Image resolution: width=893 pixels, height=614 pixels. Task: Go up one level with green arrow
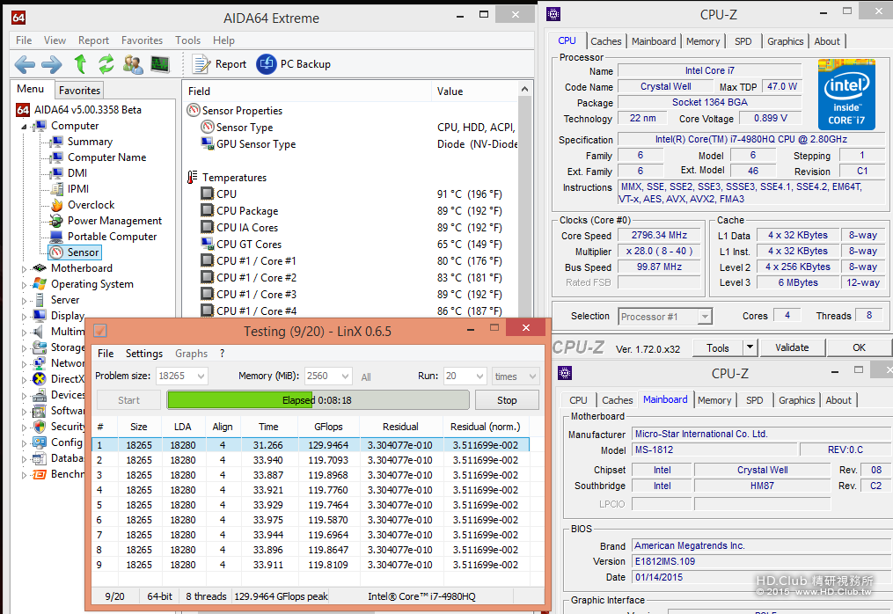(x=80, y=64)
